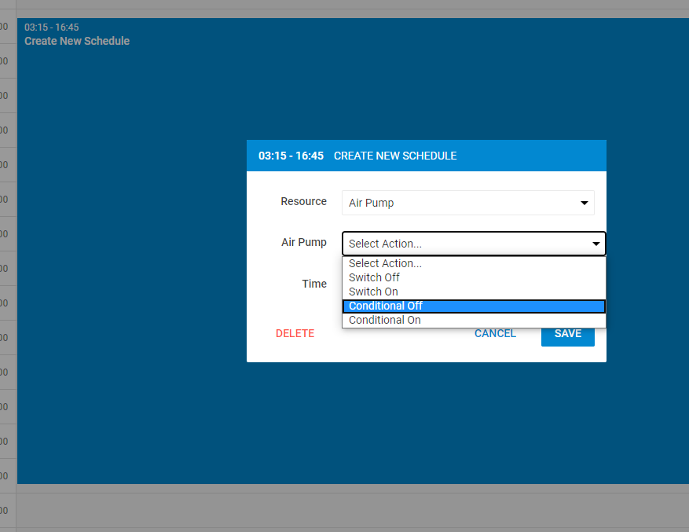Click the Resource dropdown caret arrow
The height and width of the screenshot is (532, 689).
584,204
